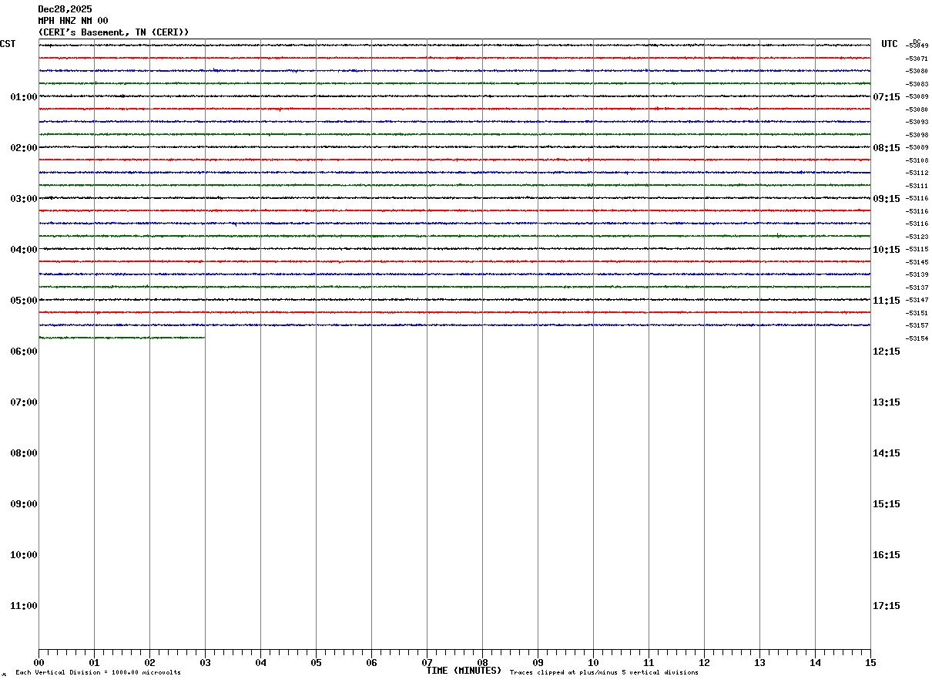Click minute tick label 00 on time axis
The image size is (932, 683).
39,663
